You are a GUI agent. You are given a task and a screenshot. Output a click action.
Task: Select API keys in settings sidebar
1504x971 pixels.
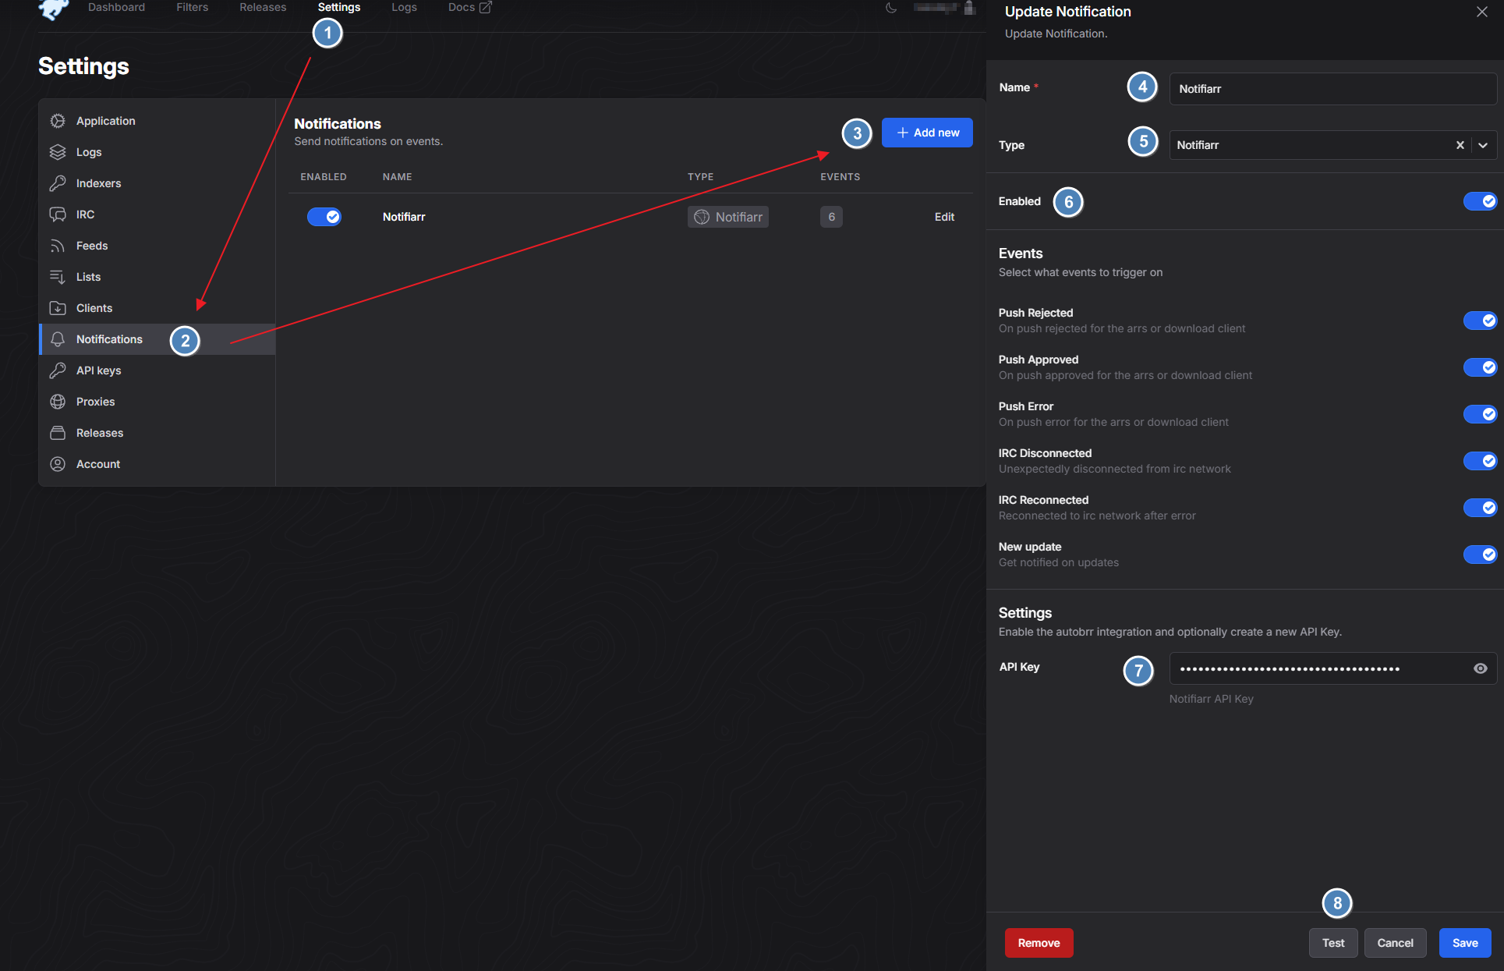[157, 370]
